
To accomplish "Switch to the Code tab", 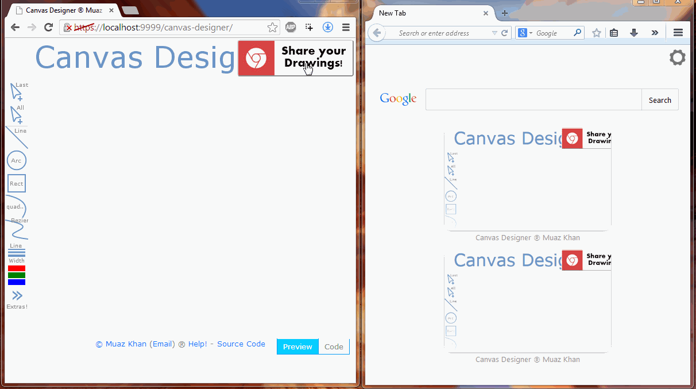I will [x=334, y=346].
